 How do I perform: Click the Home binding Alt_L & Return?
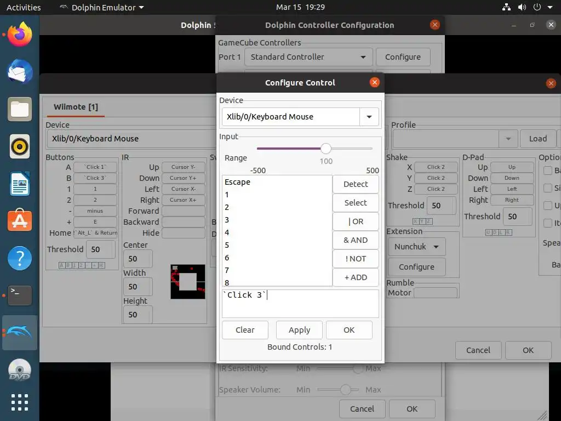pyautogui.click(x=95, y=232)
